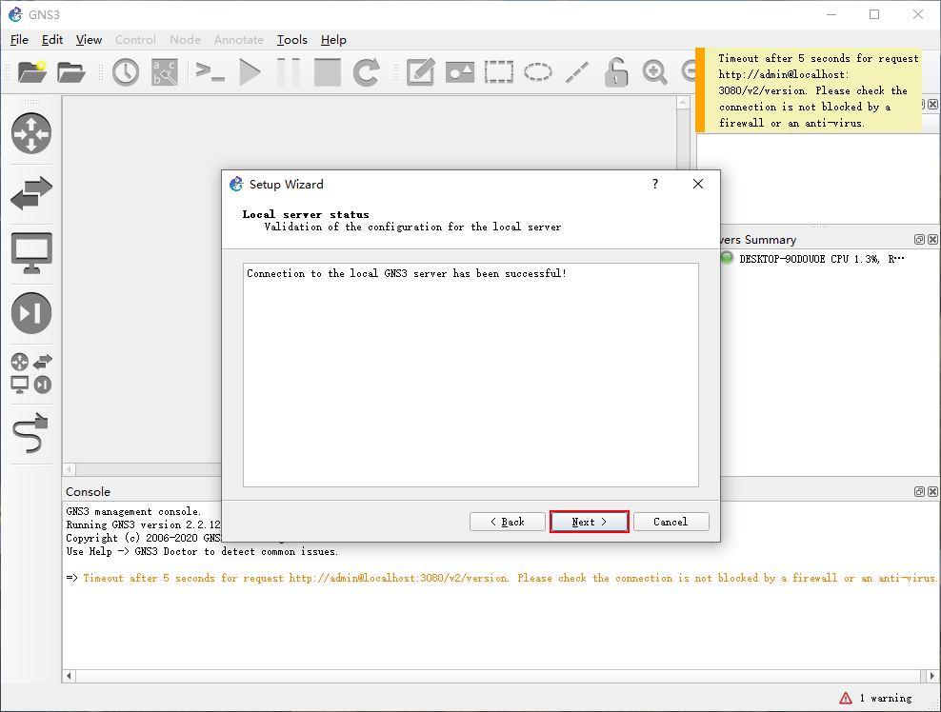This screenshot has width=941, height=712.
Task: Click the 1 warning status indicator
Action: [875, 699]
